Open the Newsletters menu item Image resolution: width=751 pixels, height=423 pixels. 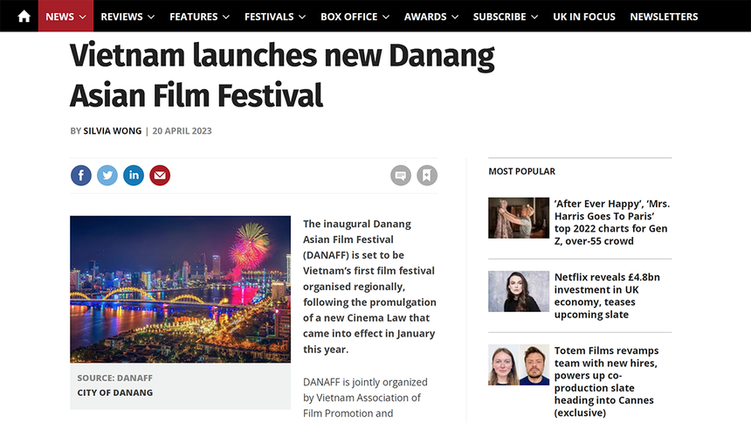(x=664, y=17)
